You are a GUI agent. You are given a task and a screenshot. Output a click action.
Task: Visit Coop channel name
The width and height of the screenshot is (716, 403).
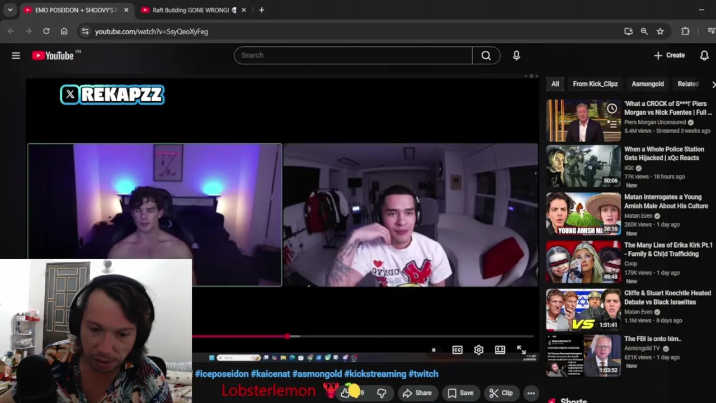[630, 264]
